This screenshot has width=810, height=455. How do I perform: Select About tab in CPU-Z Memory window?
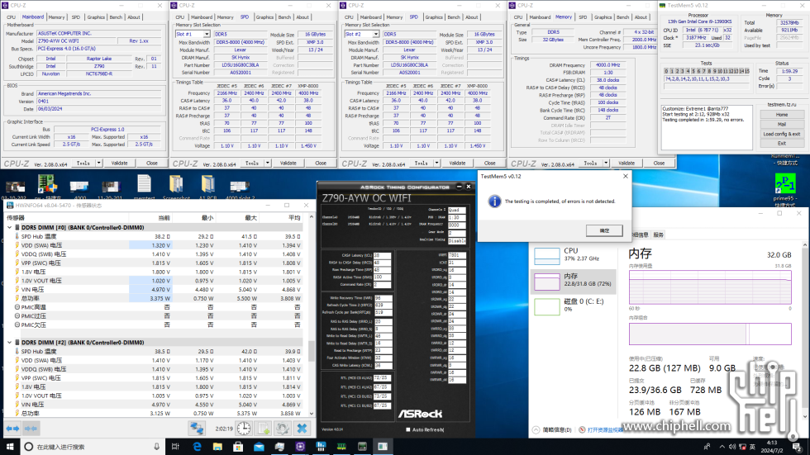(641, 17)
